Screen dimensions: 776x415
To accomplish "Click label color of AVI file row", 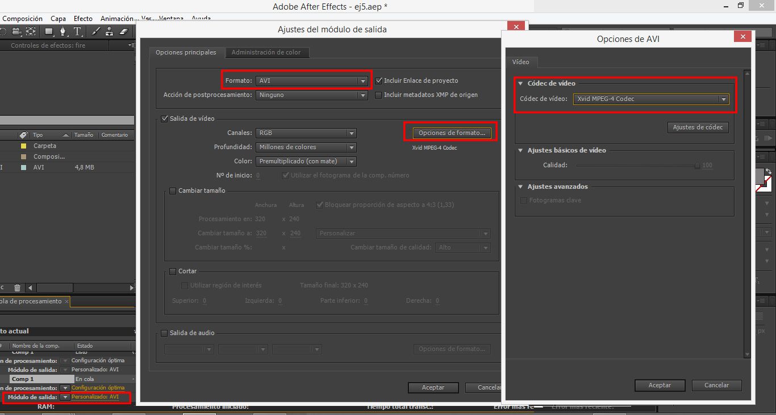I will coord(23,167).
